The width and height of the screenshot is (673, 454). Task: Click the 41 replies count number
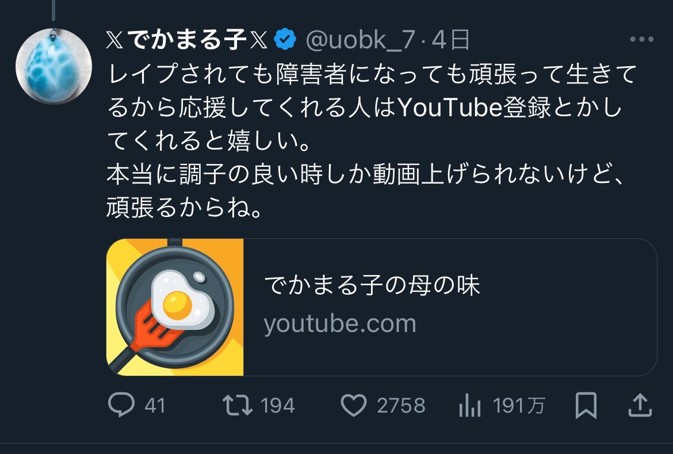point(155,406)
